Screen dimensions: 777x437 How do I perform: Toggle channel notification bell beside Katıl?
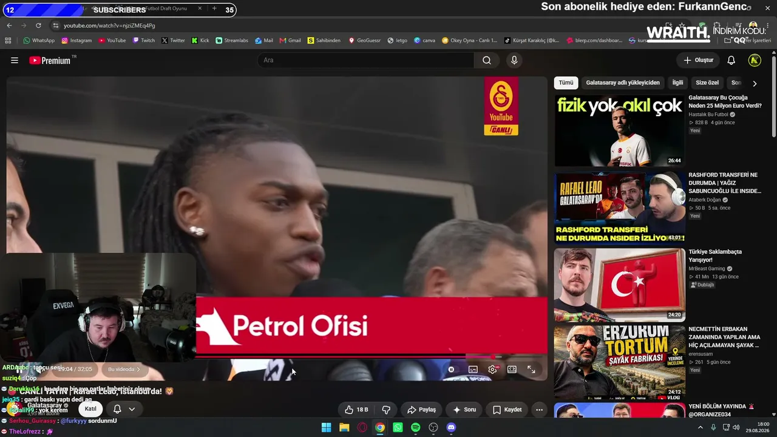(x=117, y=409)
